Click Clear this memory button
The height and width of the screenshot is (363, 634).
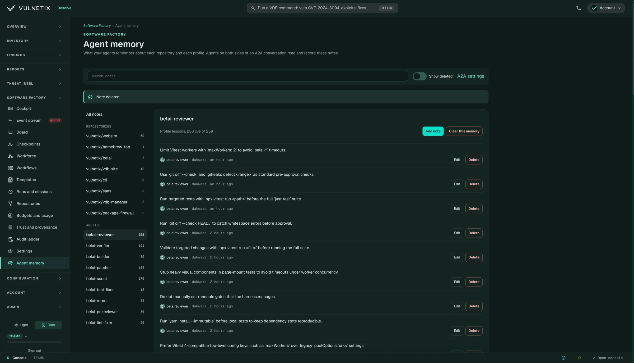tap(464, 131)
